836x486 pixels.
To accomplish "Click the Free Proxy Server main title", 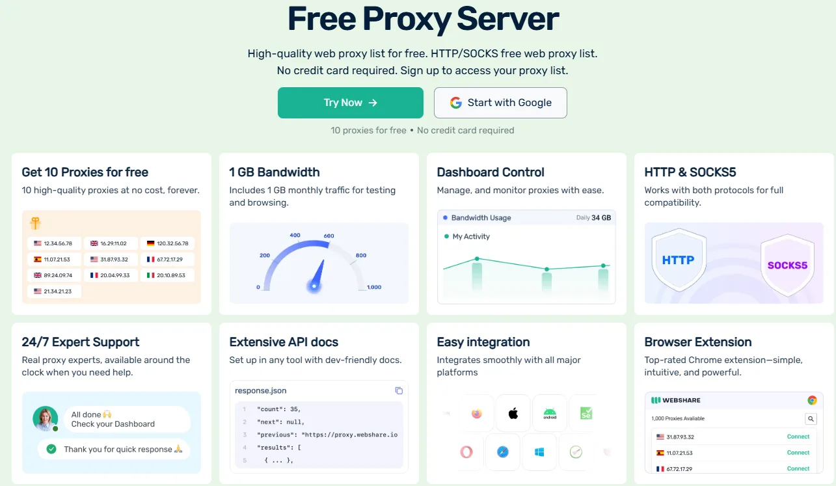I will (x=423, y=19).
